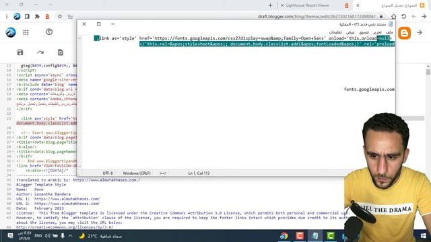Screen dimensions: 431x242
Task: Click the code editor scroll-up arrow
Action: coord(428,67)
